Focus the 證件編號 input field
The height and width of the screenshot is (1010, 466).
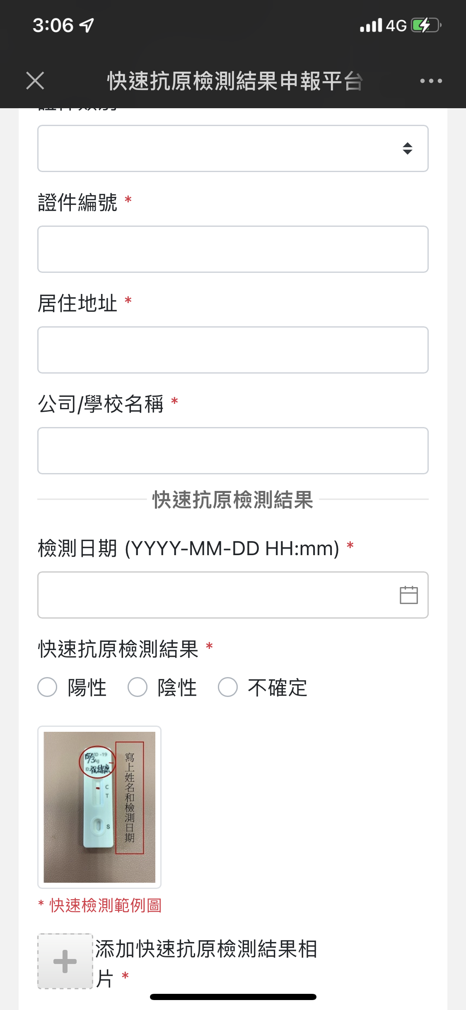tap(233, 249)
